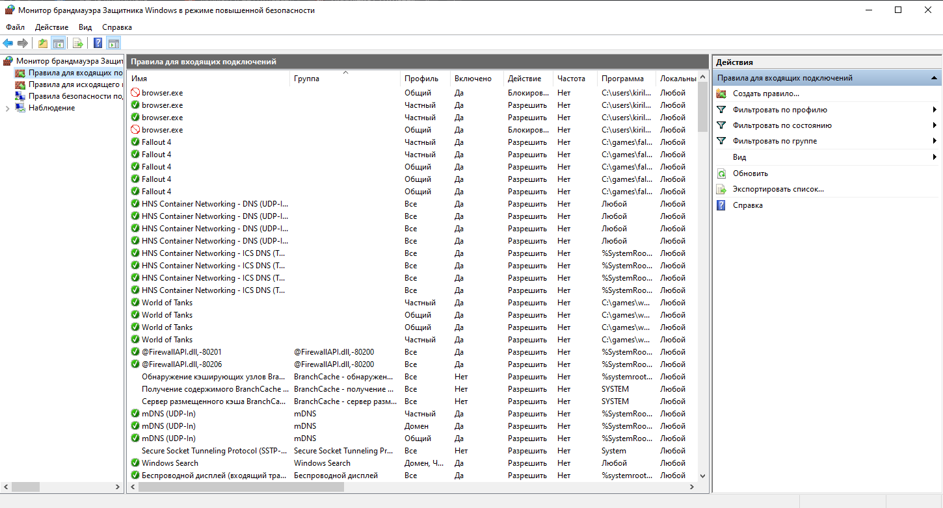Open the Действие menu
The height and width of the screenshot is (508, 943).
(51, 27)
